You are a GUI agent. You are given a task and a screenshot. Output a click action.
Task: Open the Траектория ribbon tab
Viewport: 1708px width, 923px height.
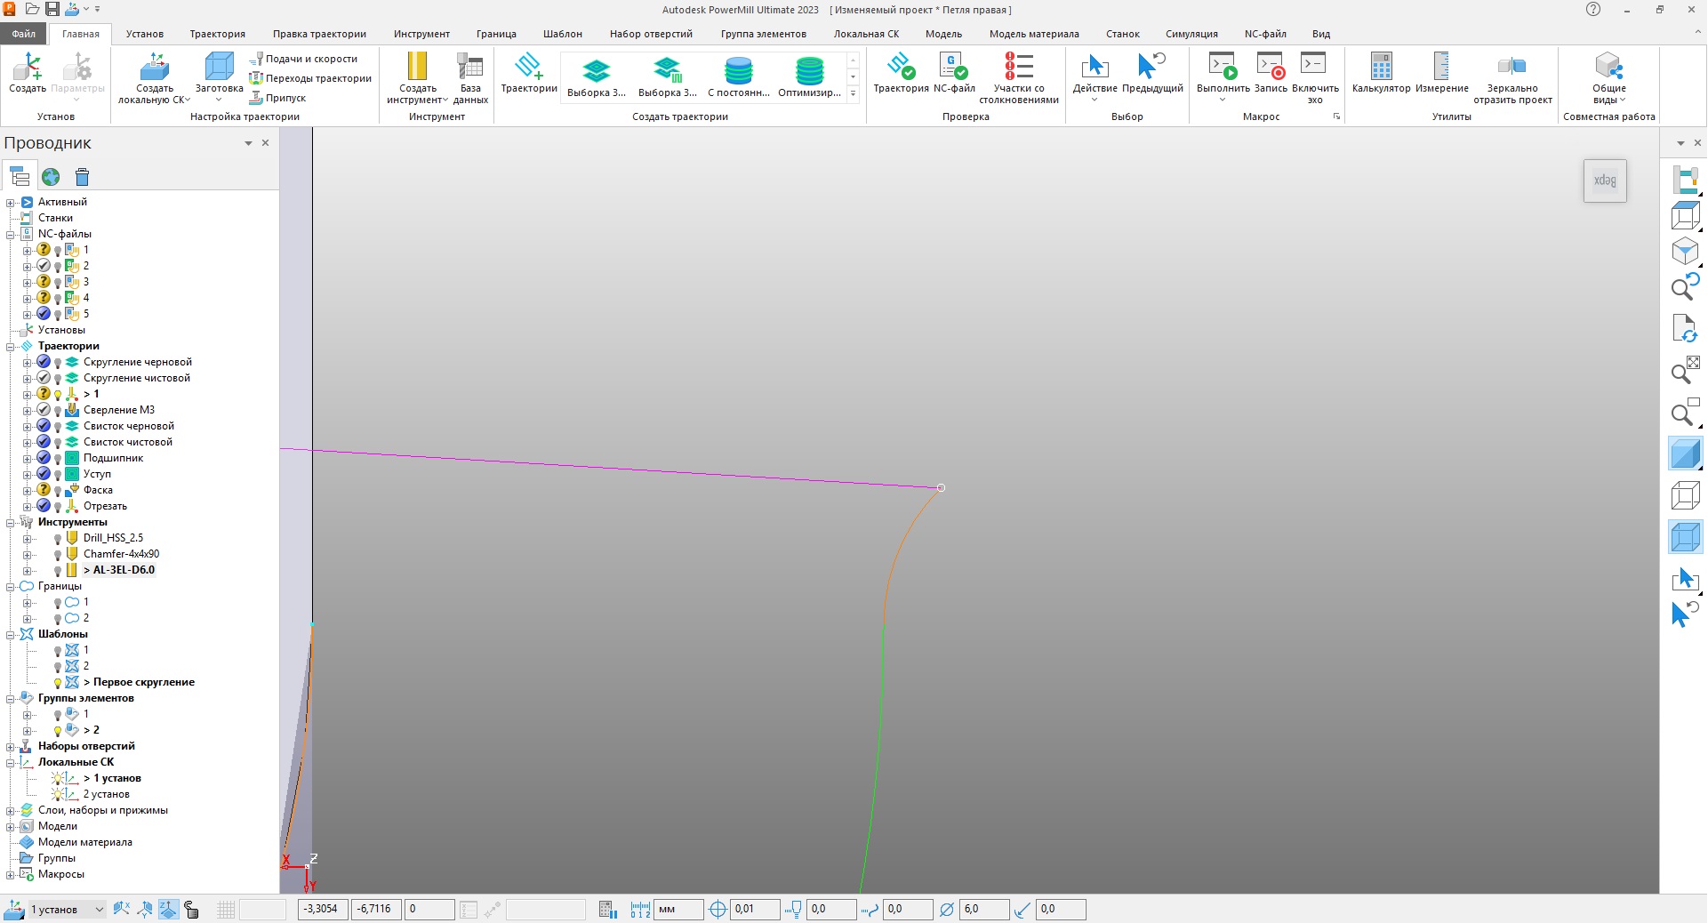(217, 34)
